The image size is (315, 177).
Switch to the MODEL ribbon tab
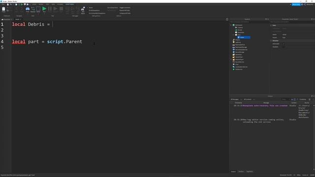[41, 4]
